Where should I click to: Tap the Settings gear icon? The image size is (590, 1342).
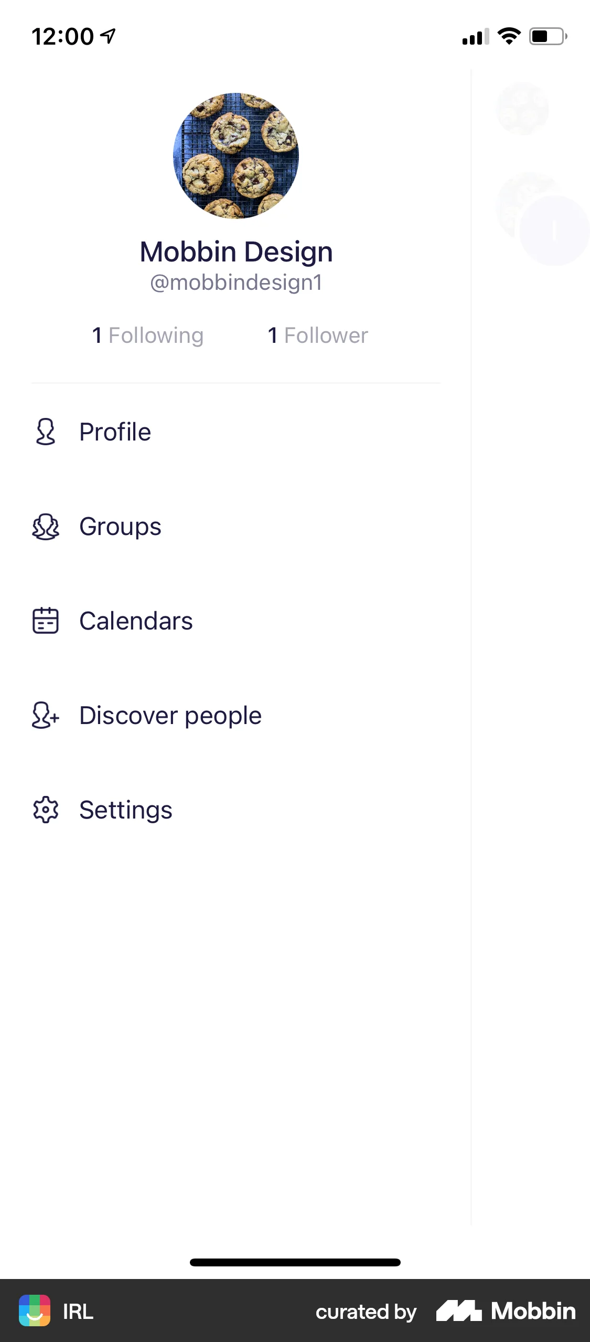click(46, 810)
